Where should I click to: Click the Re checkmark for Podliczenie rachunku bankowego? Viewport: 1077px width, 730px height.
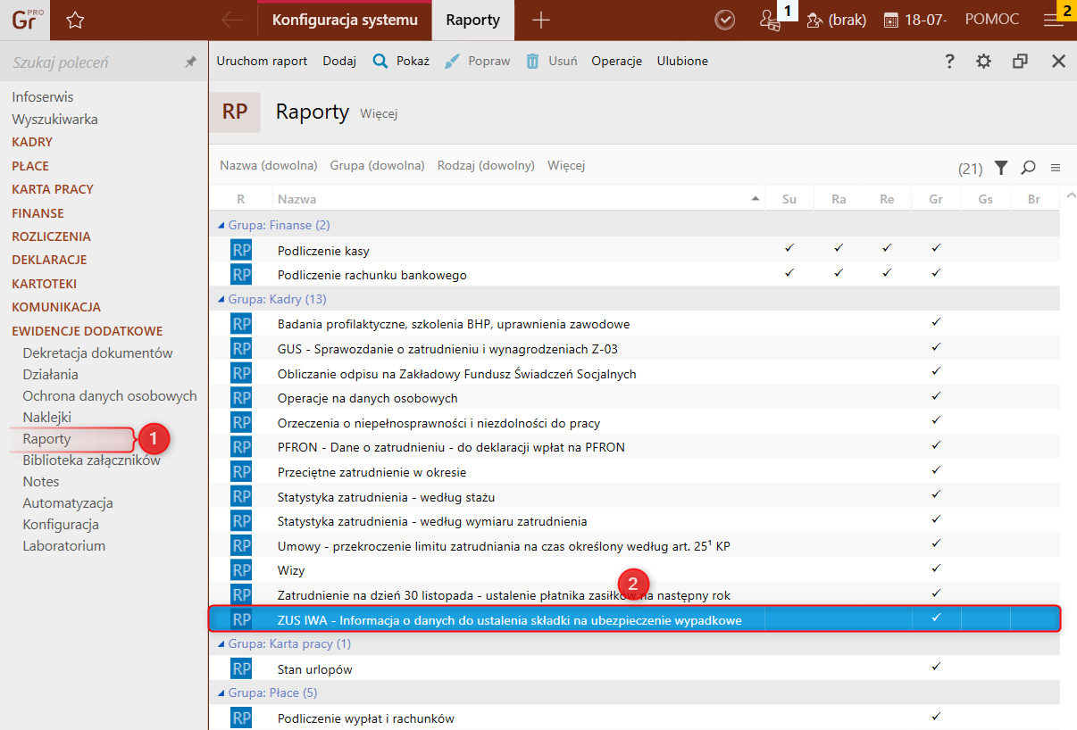click(887, 273)
